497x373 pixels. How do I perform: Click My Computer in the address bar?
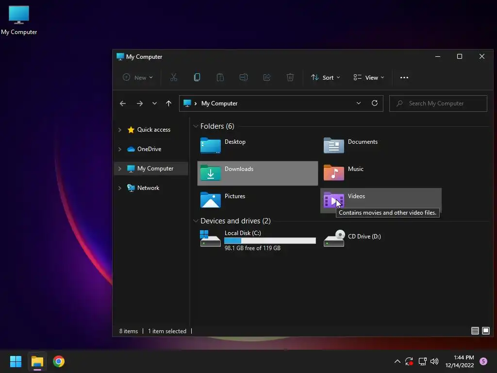pyautogui.click(x=219, y=103)
